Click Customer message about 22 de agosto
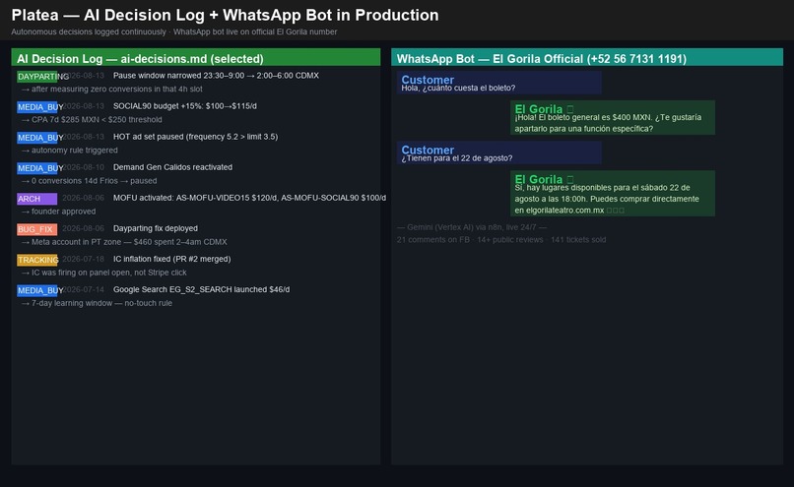Image resolution: width=794 pixels, height=487 pixels. (x=499, y=152)
